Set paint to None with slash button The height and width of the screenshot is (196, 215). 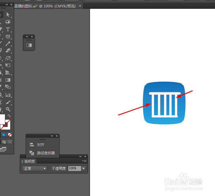[10, 135]
